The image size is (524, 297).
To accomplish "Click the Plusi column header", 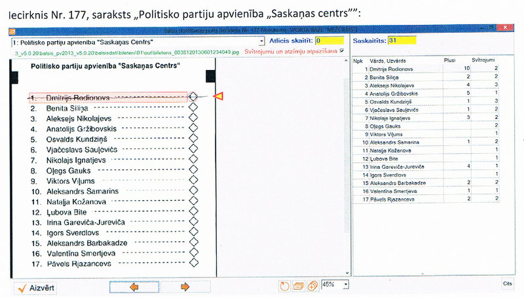I will (450, 60).
